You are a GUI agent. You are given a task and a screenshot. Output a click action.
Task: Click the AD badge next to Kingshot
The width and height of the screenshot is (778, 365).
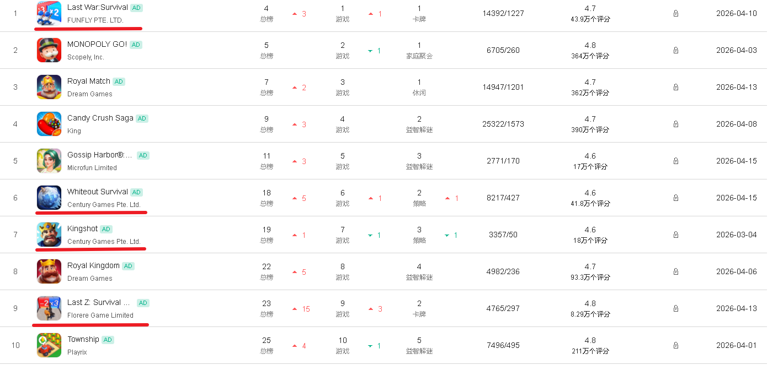pyautogui.click(x=106, y=229)
